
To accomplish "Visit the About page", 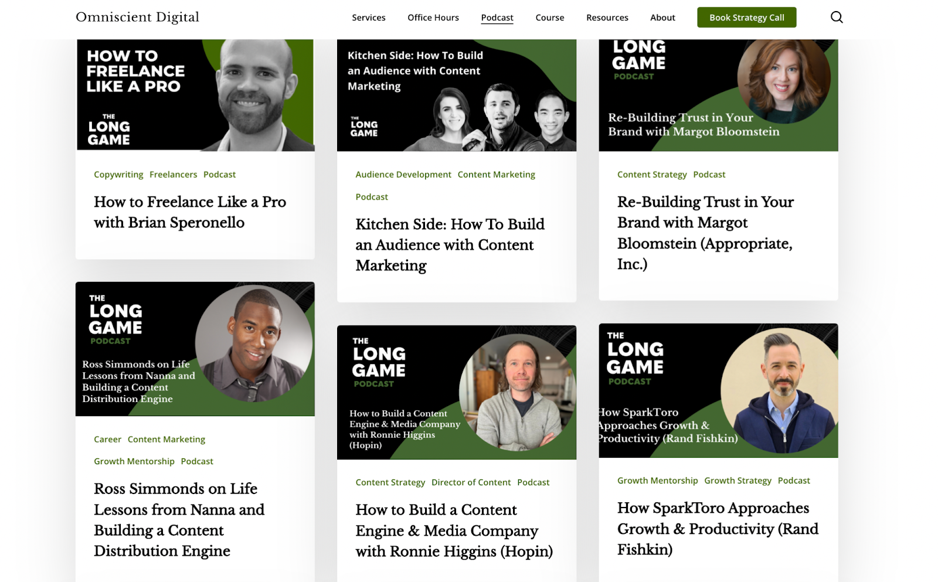I will pyautogui.click(x=662, y=18).
